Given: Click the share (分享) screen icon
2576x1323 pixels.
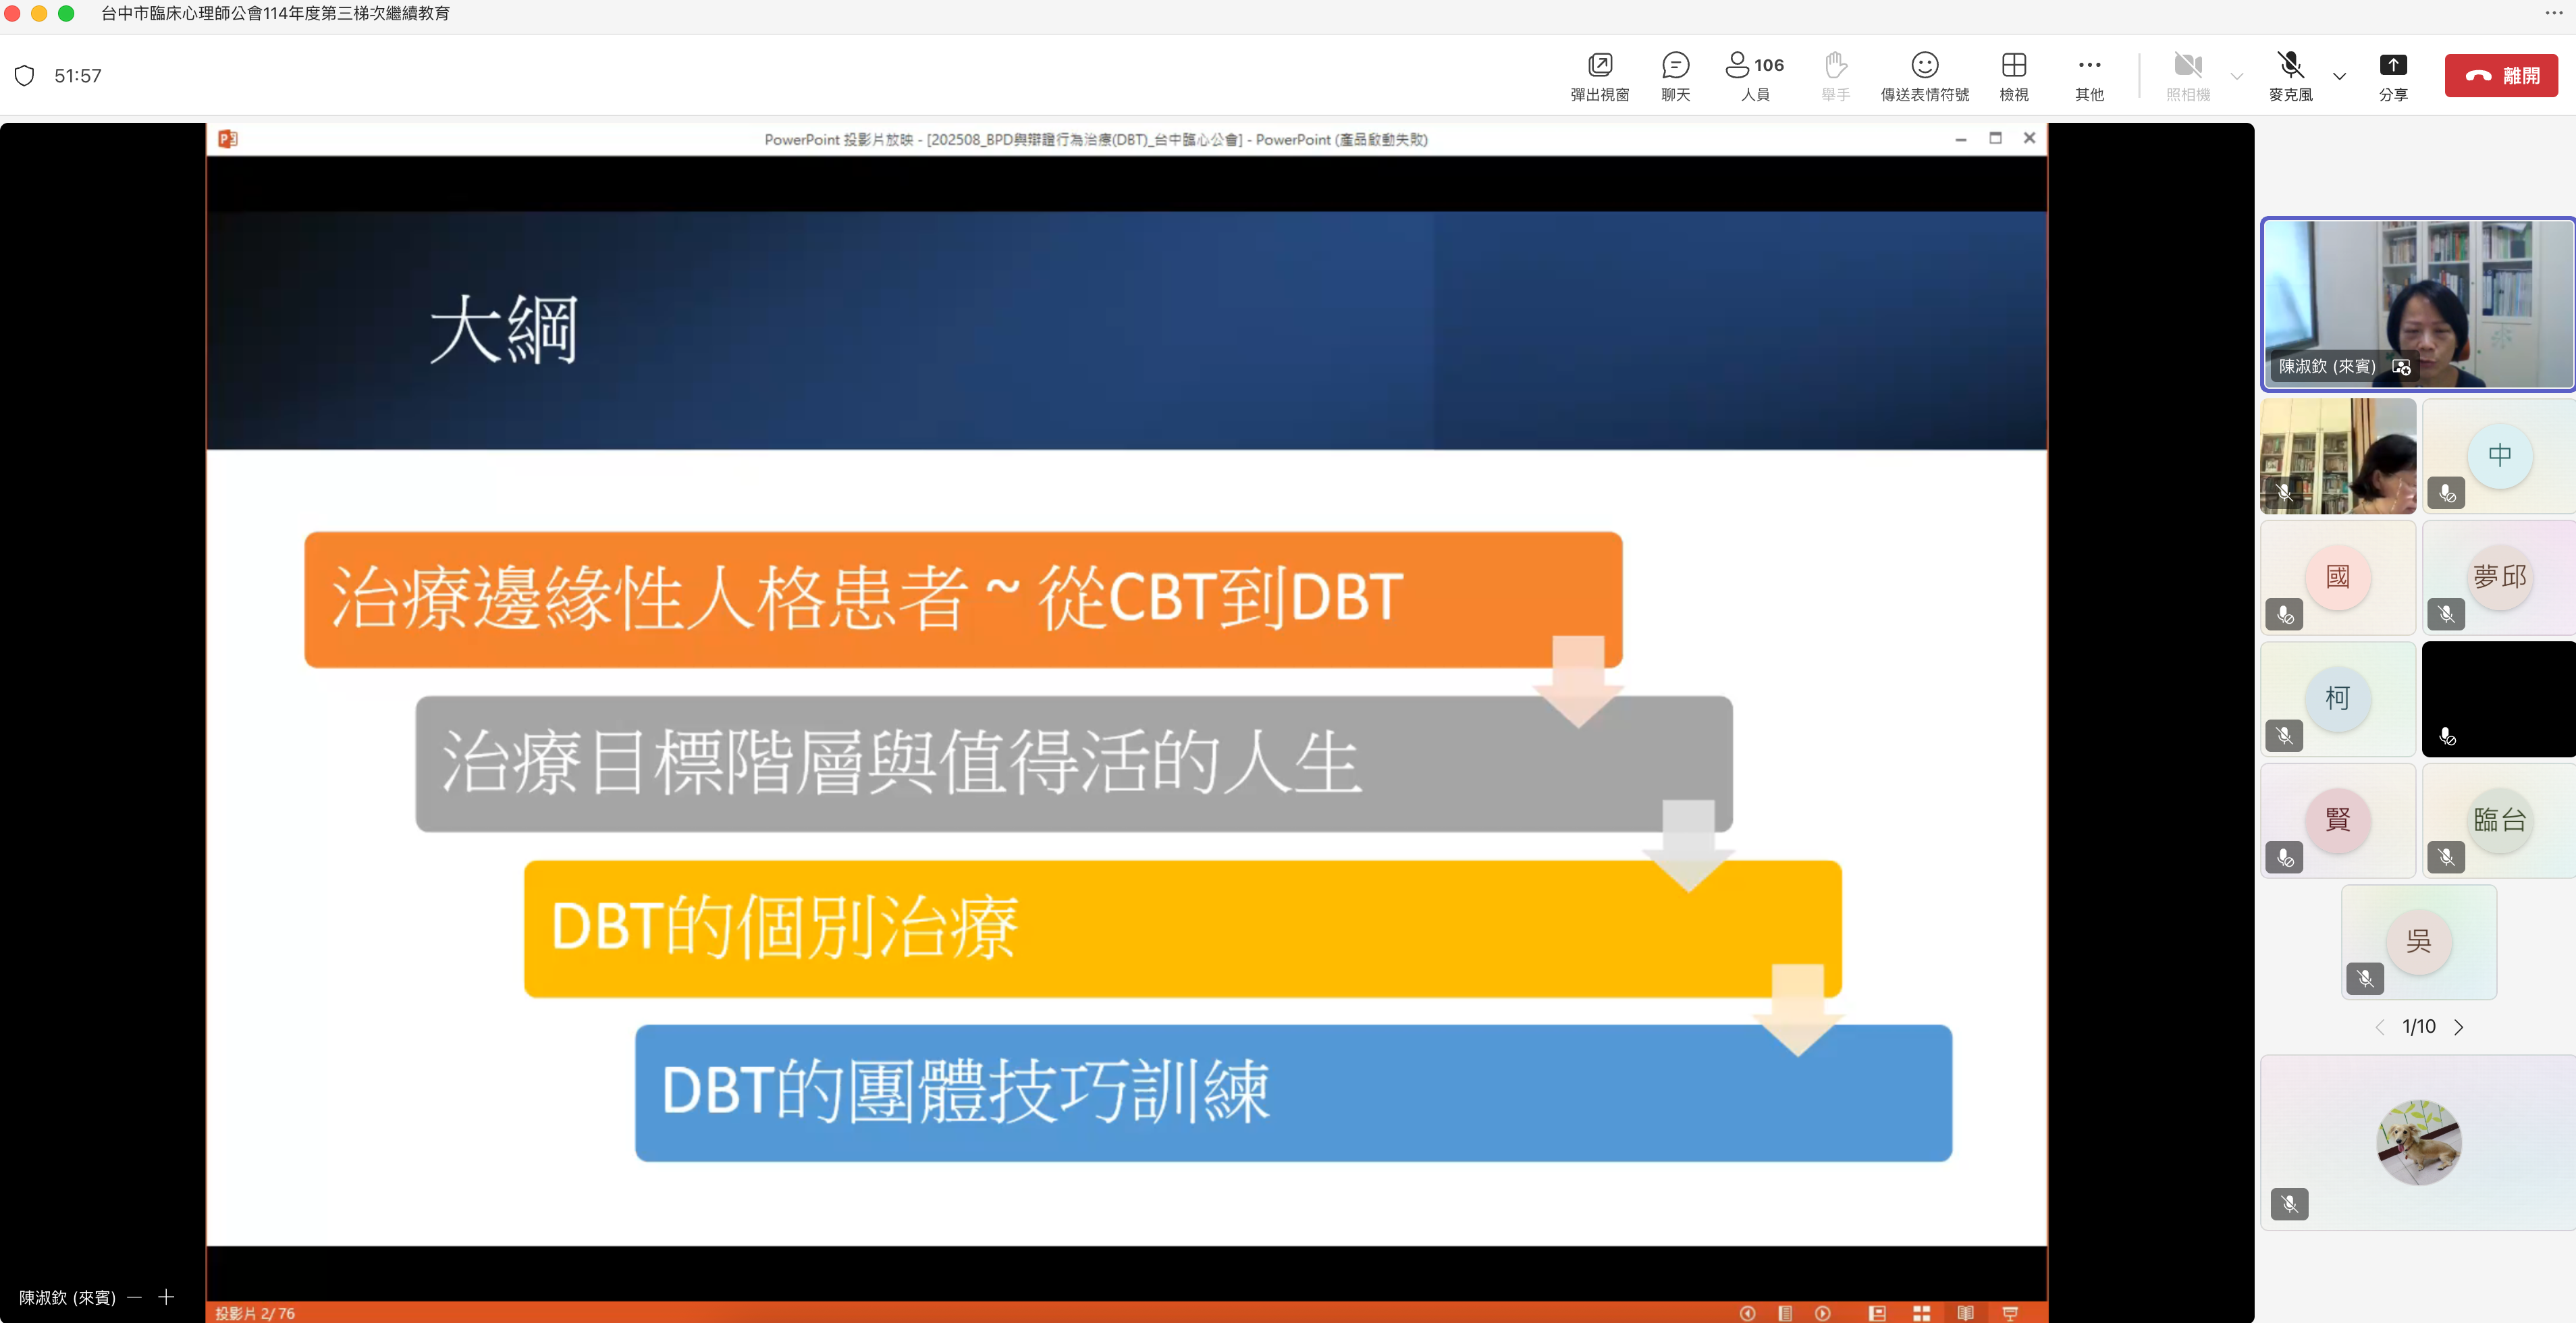Looking at the screenshot, I should point(2392,76).
